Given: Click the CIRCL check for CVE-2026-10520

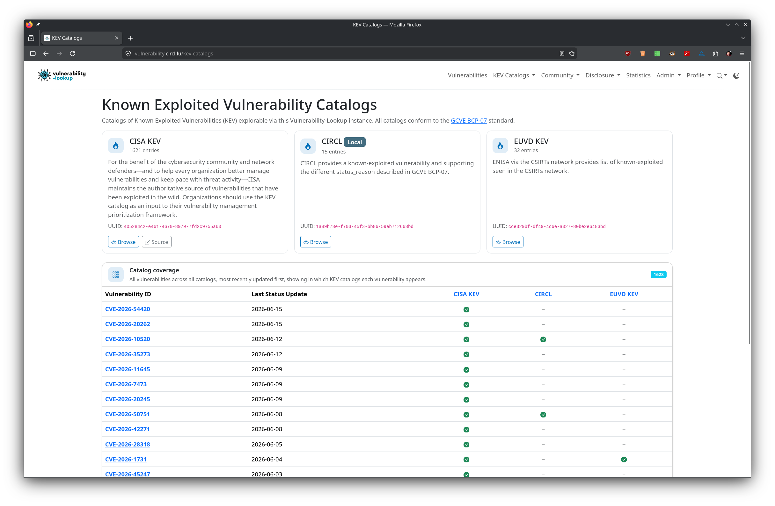Looking at the screenshot, I should (x=543, y=339).
